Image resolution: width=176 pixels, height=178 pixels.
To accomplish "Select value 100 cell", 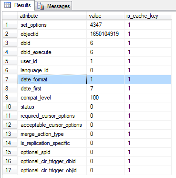I will pos(105,98).
